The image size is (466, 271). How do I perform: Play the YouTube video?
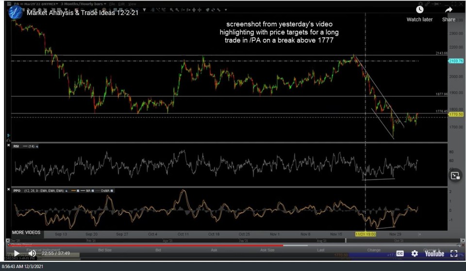(16, 253)
